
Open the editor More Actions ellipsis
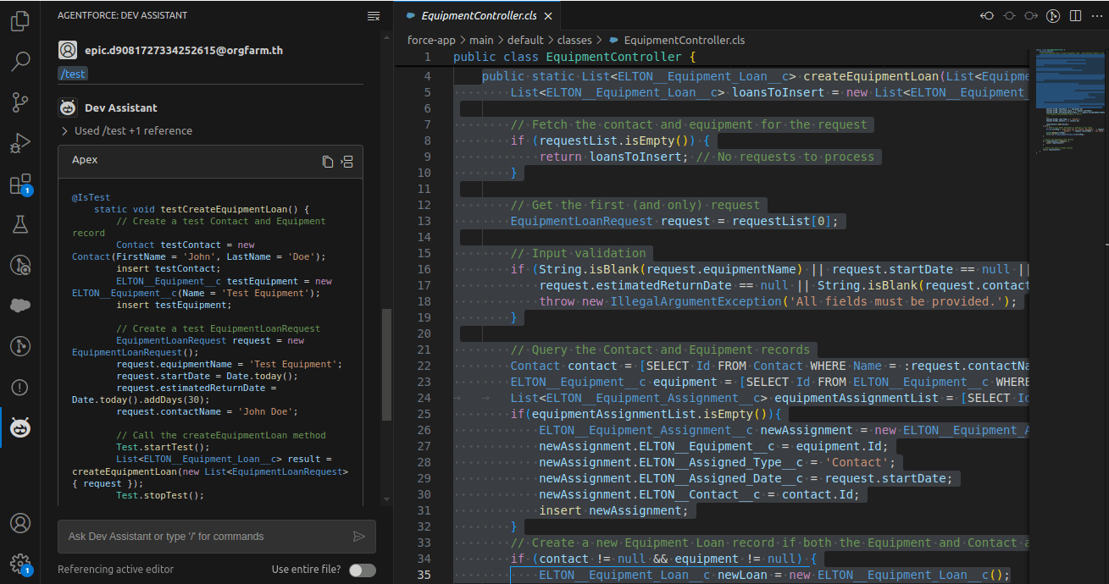click(1096, 16)
